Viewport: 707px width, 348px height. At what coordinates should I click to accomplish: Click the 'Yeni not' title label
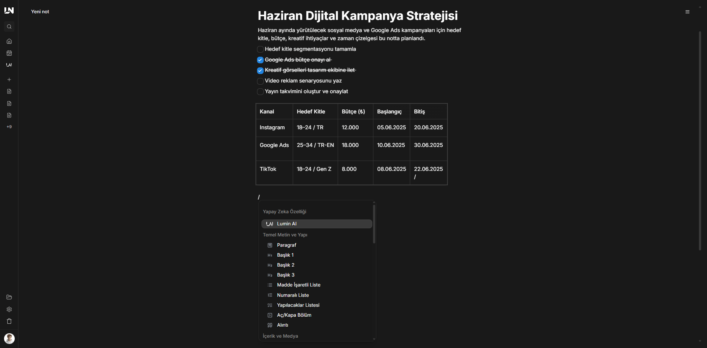pyautogui.click(x=40, y=12)
